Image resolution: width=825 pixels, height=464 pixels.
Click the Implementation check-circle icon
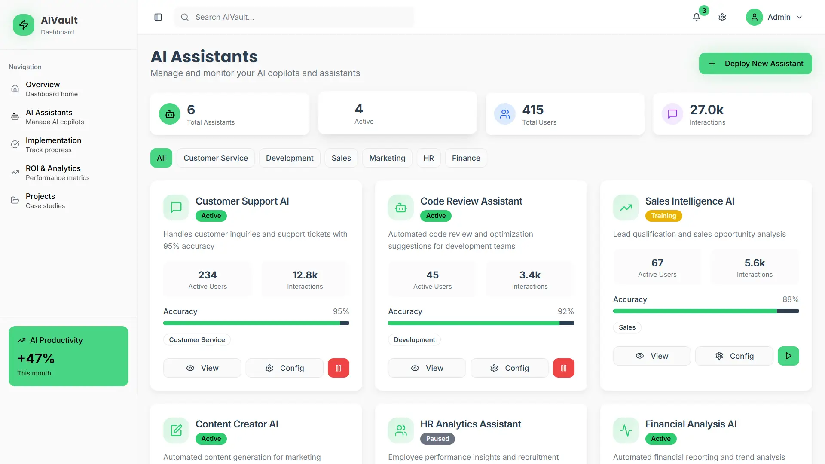pos(15,144)
